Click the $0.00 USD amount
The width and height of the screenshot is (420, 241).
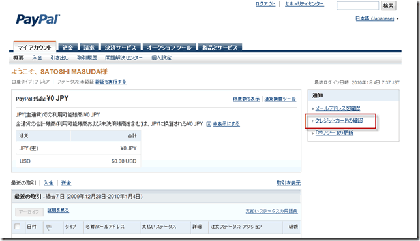pos(124,161)
